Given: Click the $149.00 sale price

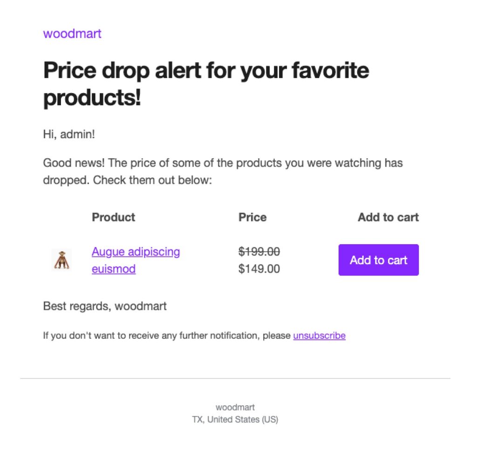Looking at the screenshot, I should coord(259,269).
